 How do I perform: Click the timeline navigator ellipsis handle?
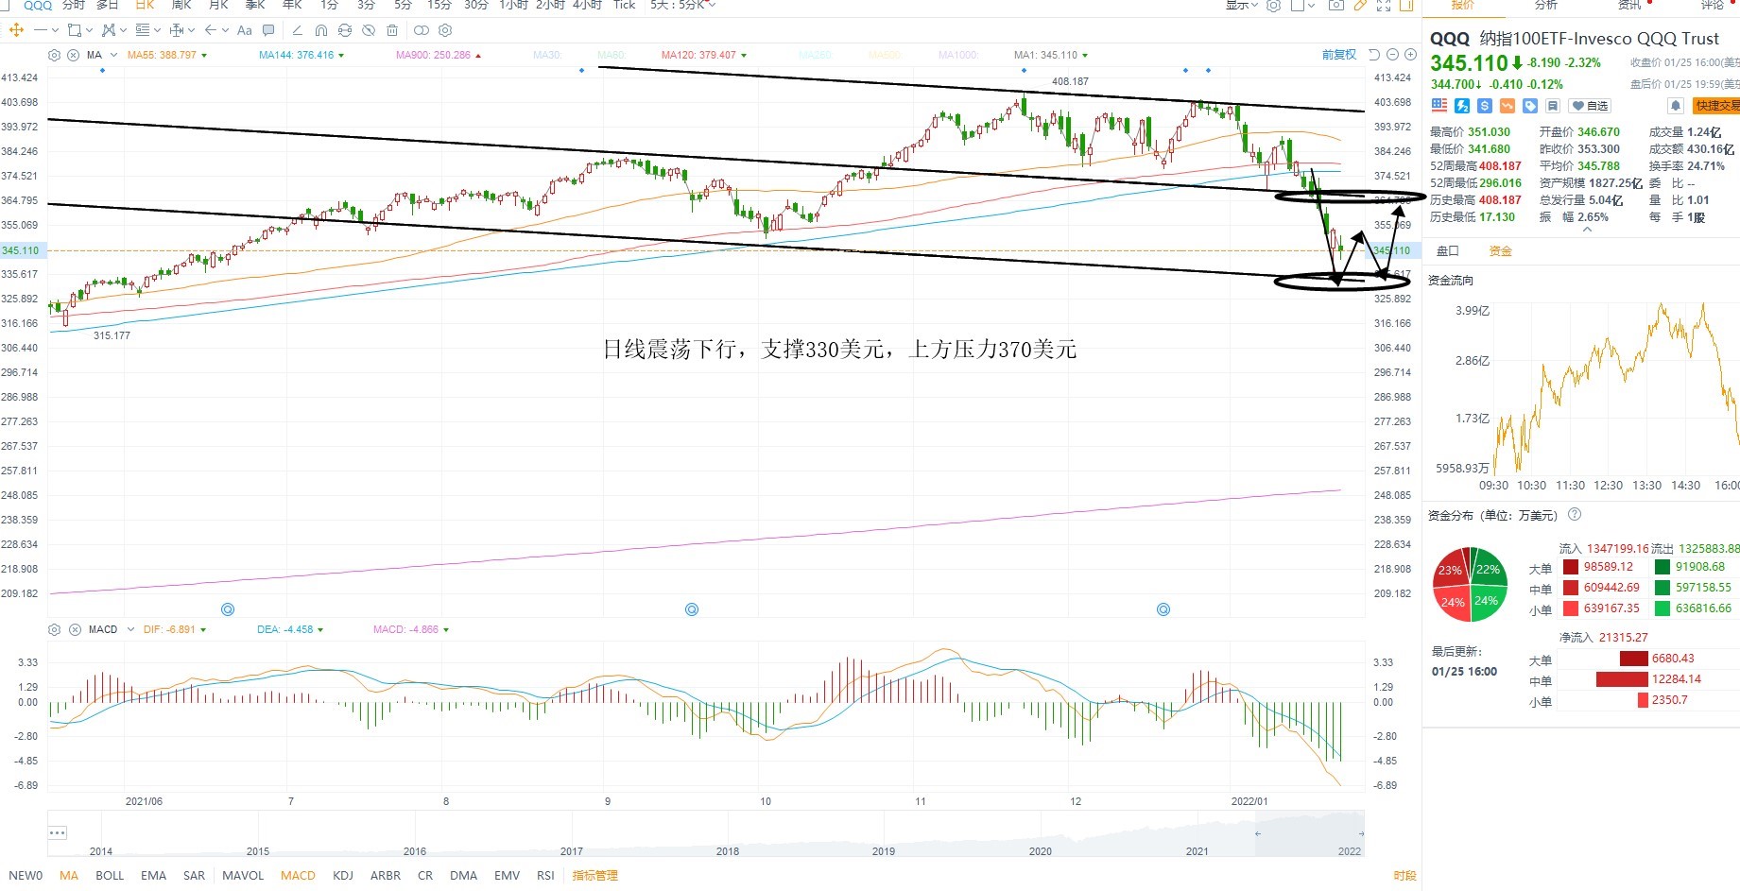pos(57,832)
